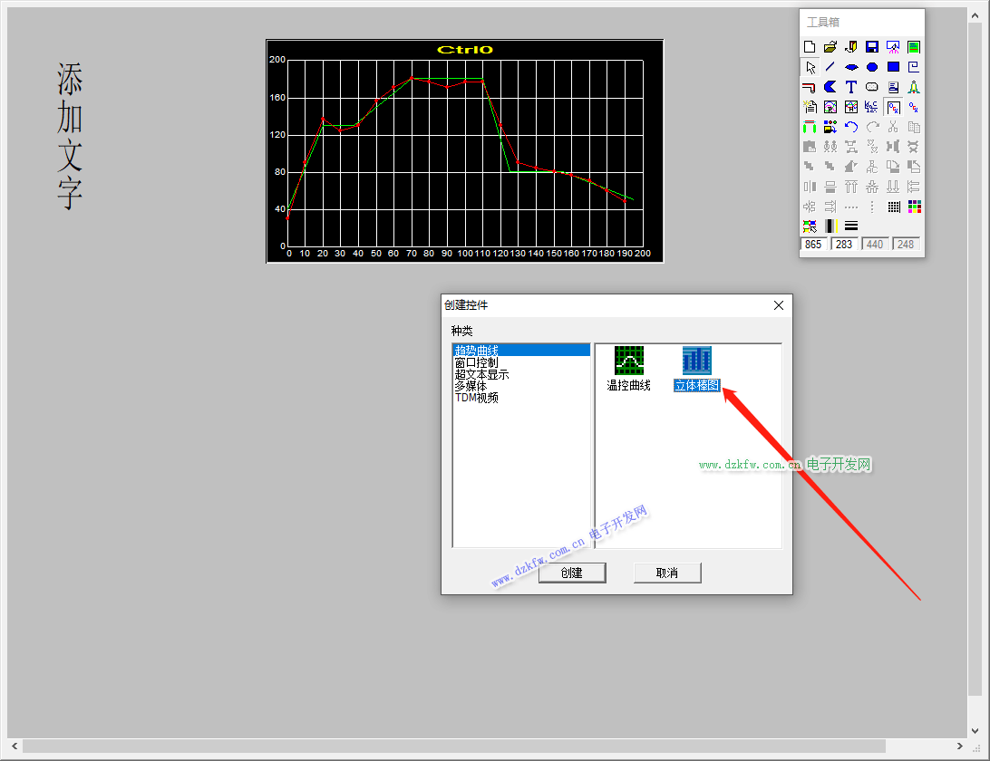Click the Undo arrow icon

click(851, 127)
